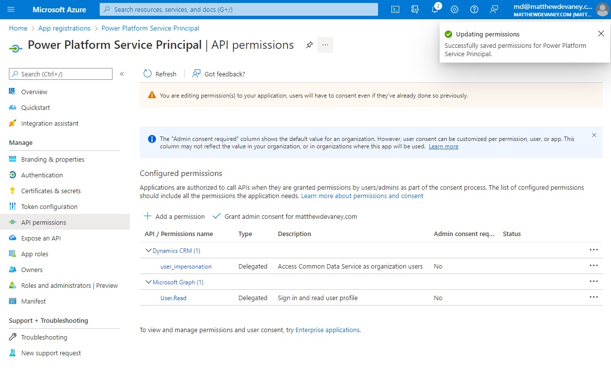The image size is (611, 377).
Task: Open the Enterprise applications link
Action: [x=327, y=330]
